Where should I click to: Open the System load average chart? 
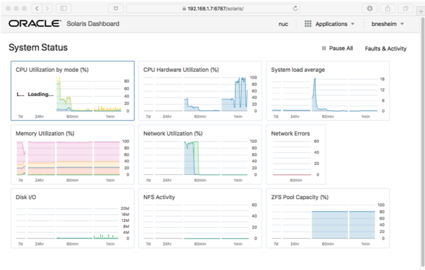point(327,91)
